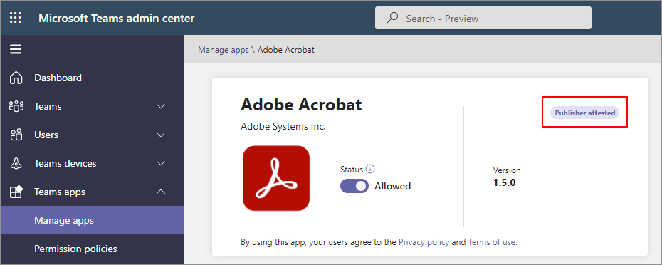Go back via Manage apps breadcrumb
Viewport: 662px width, 265px height.
tap(224, 50)
